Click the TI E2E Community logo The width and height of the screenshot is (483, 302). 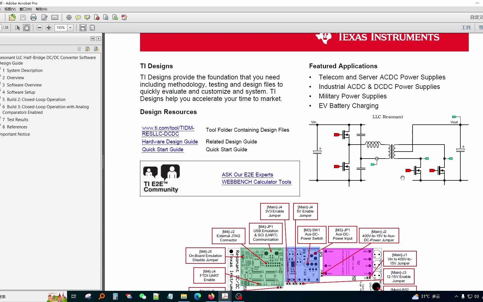161,179
